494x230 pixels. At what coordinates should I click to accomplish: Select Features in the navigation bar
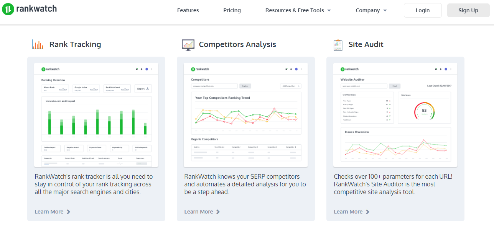point(188,10)
